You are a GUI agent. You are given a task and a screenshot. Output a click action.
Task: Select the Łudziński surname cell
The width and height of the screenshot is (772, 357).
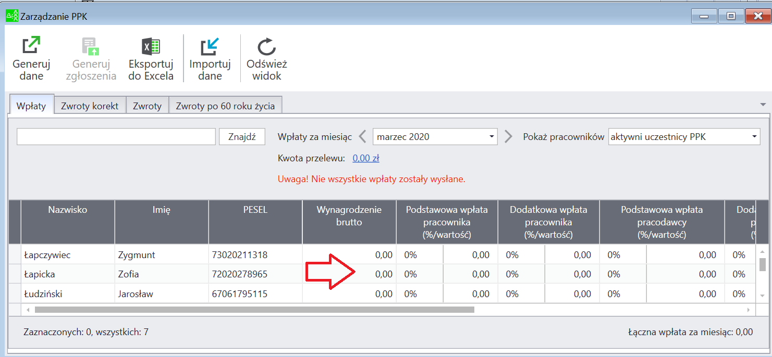(68, 294)
